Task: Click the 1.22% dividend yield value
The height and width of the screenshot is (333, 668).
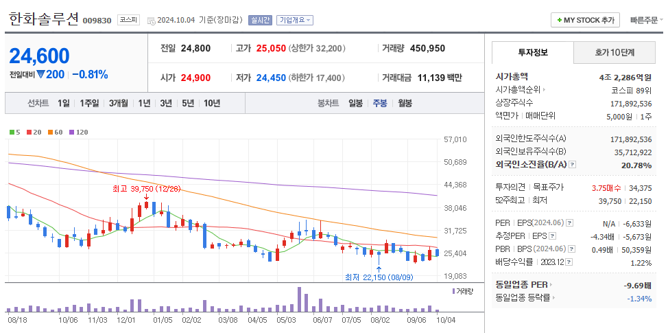Action: click(641, 263)
